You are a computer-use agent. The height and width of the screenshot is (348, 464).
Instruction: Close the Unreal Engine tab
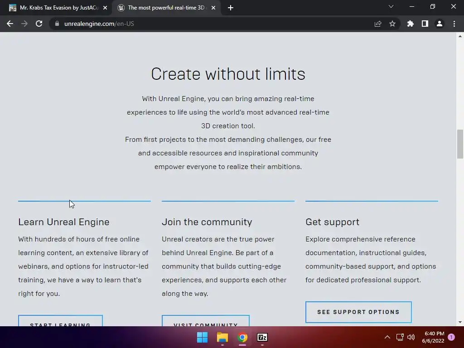coord(213,8)
